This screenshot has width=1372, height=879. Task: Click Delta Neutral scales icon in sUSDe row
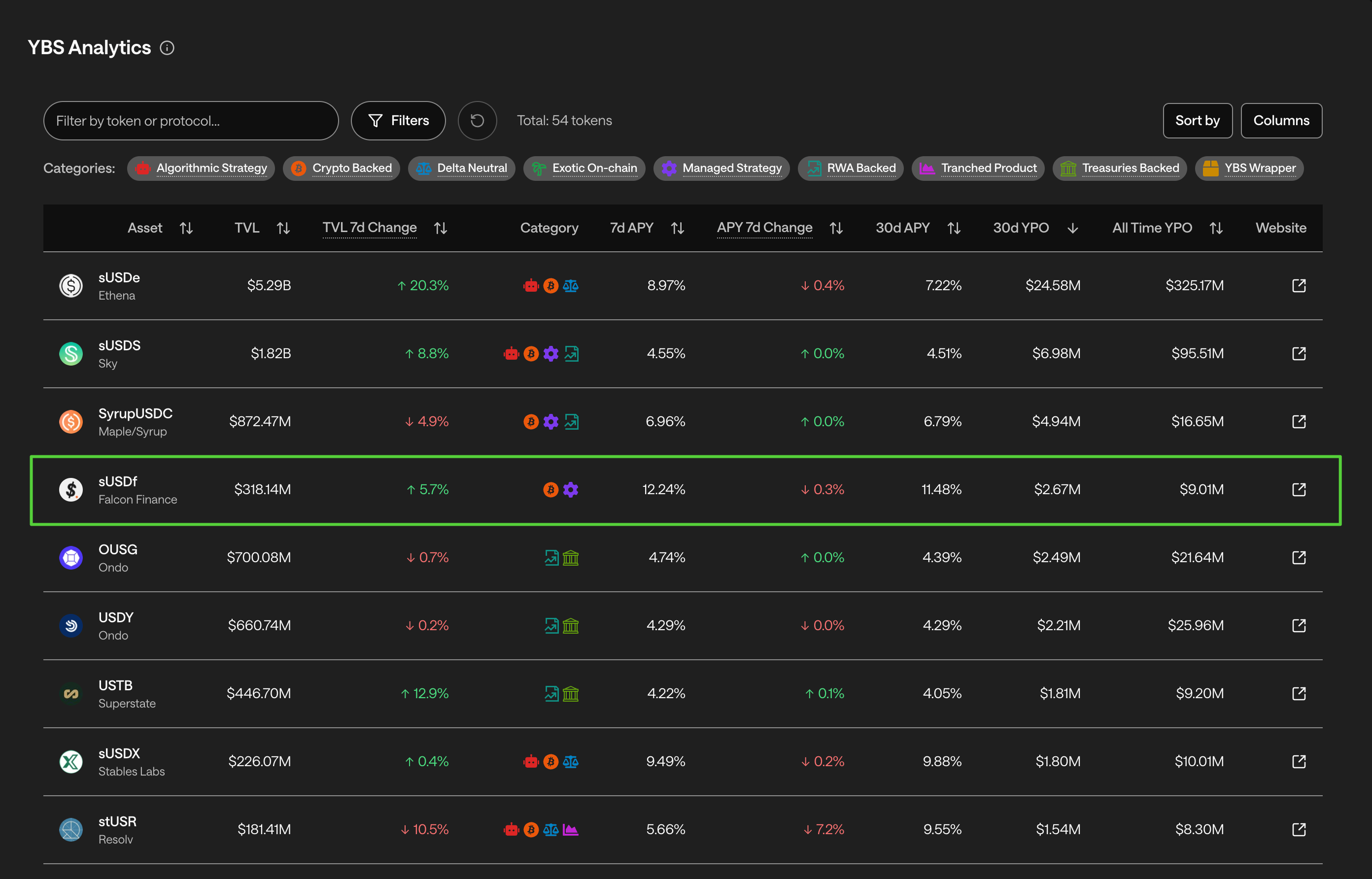click(x=571, y=285)
